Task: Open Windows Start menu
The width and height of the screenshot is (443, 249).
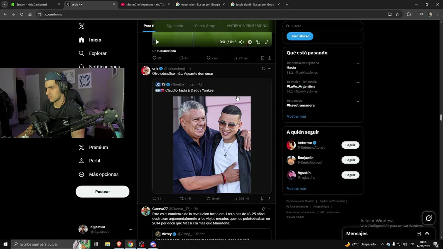Action: click(x=5, y=244)
